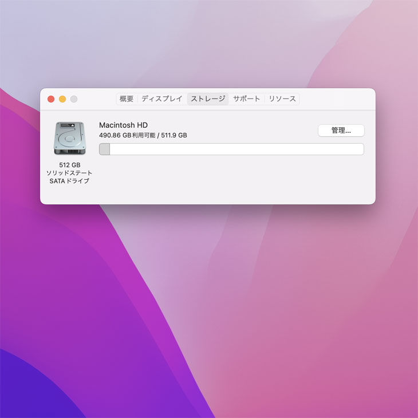Click the 512 GB label under the drive

pos(69,165)
